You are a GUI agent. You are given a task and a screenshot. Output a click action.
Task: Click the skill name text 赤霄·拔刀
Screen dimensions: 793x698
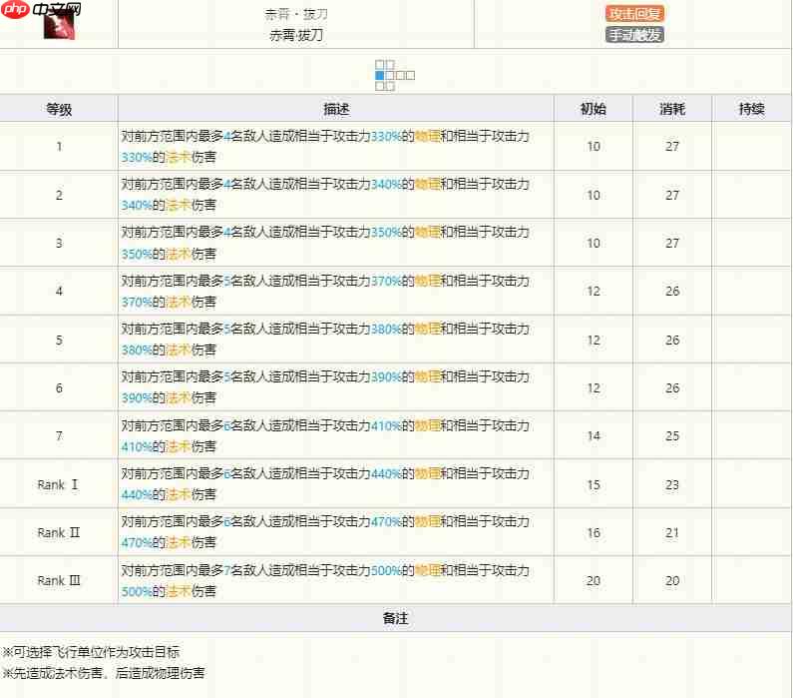click(x=295, y=35)
